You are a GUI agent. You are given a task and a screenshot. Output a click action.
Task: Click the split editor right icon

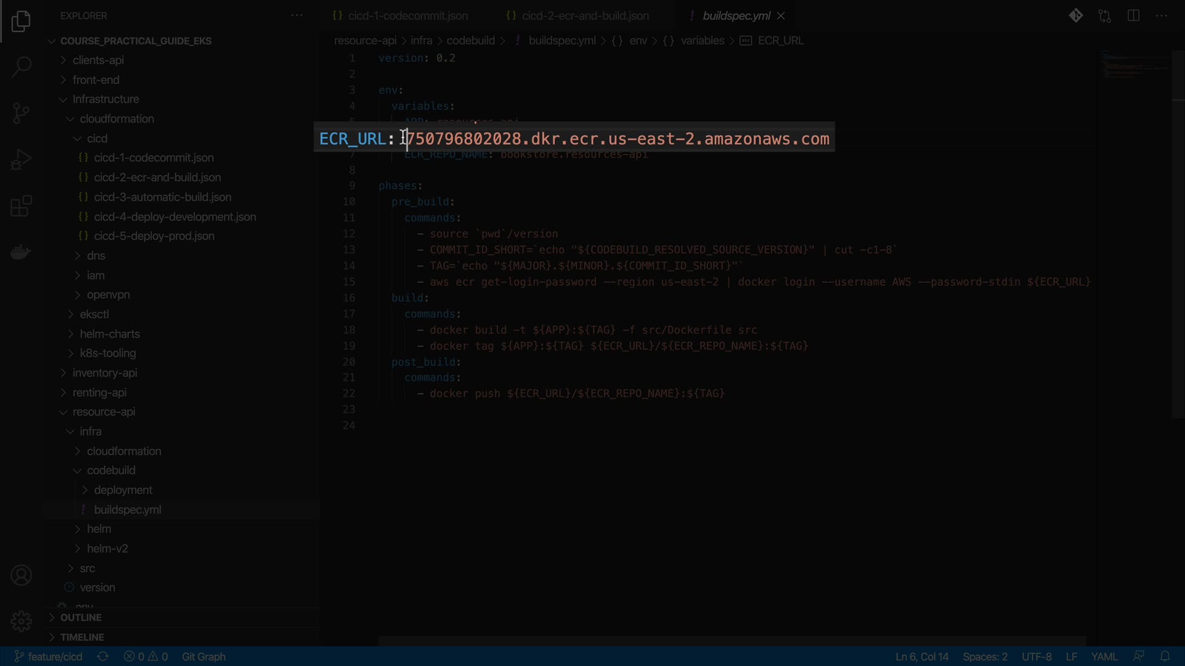click(x=1133, y=16)
